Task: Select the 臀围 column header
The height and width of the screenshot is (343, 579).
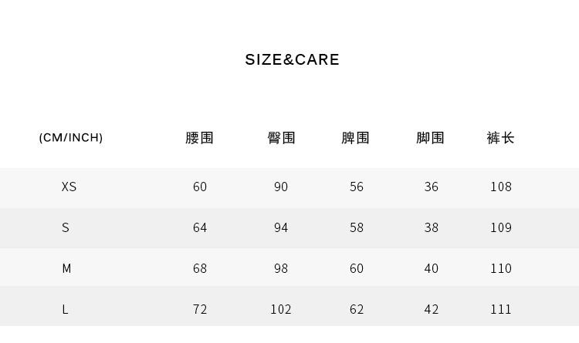Action: (281, 138)
